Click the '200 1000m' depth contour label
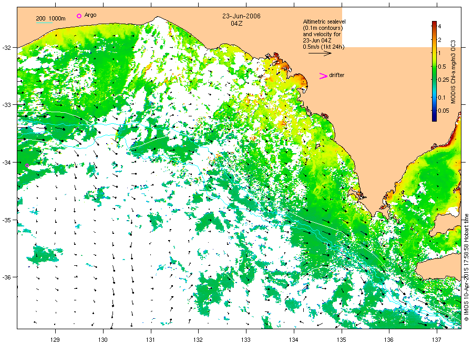The width and height of the screenshot is (473, 346). pos(50,18)
